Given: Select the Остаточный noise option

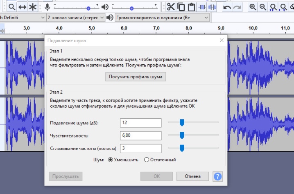Looking at the screenshot, I should (160, 160).
